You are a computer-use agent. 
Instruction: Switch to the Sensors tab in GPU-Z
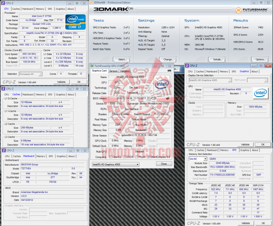click(113, 71)
